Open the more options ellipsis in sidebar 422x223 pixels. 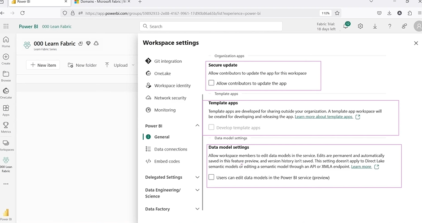(6, 184)
